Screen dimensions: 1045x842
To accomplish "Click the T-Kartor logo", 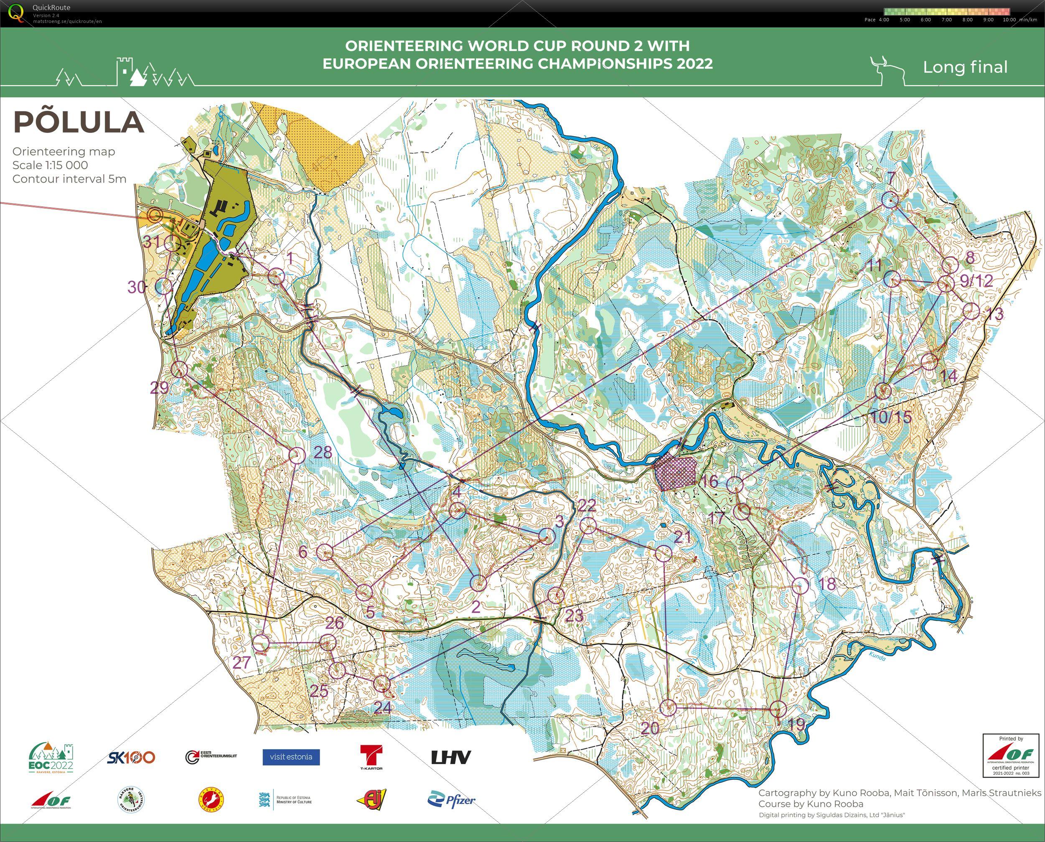I will 371,757.
